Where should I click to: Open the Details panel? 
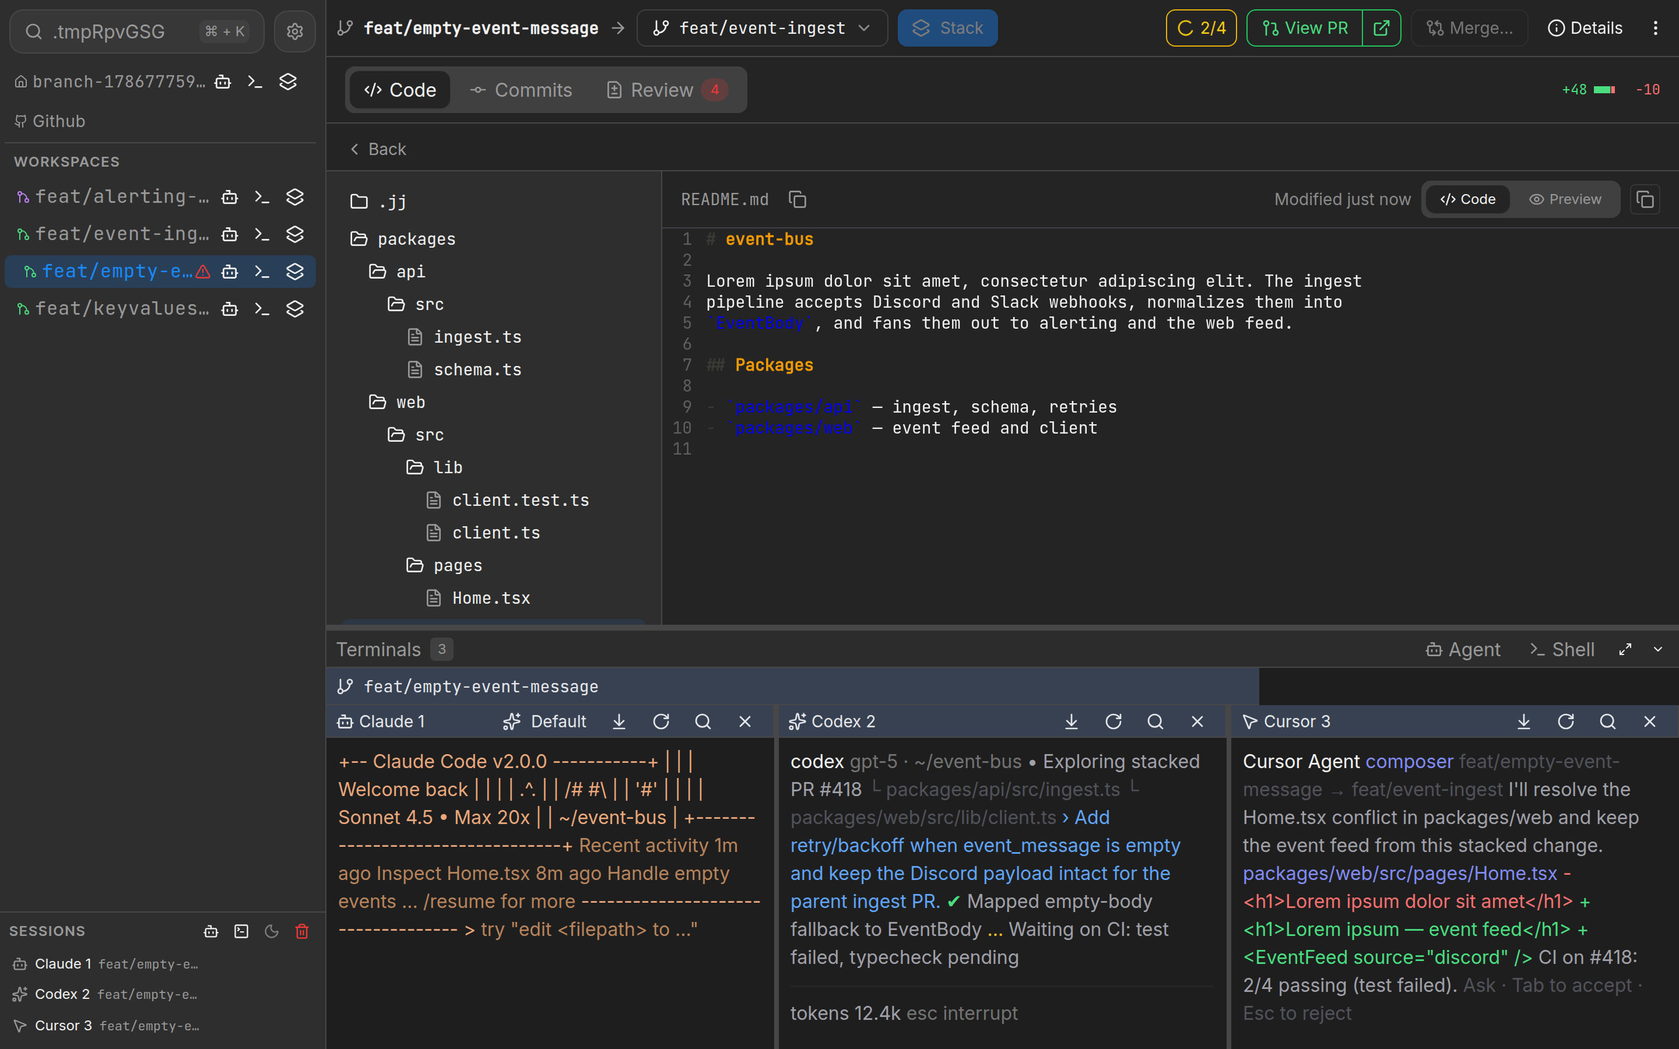1585,29
